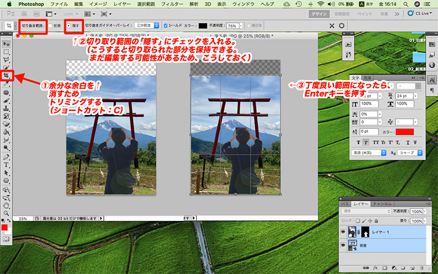This screenshot has height=274, width=438.
Task: Select the Clone Stamp tool
Action: click(6, 108)
